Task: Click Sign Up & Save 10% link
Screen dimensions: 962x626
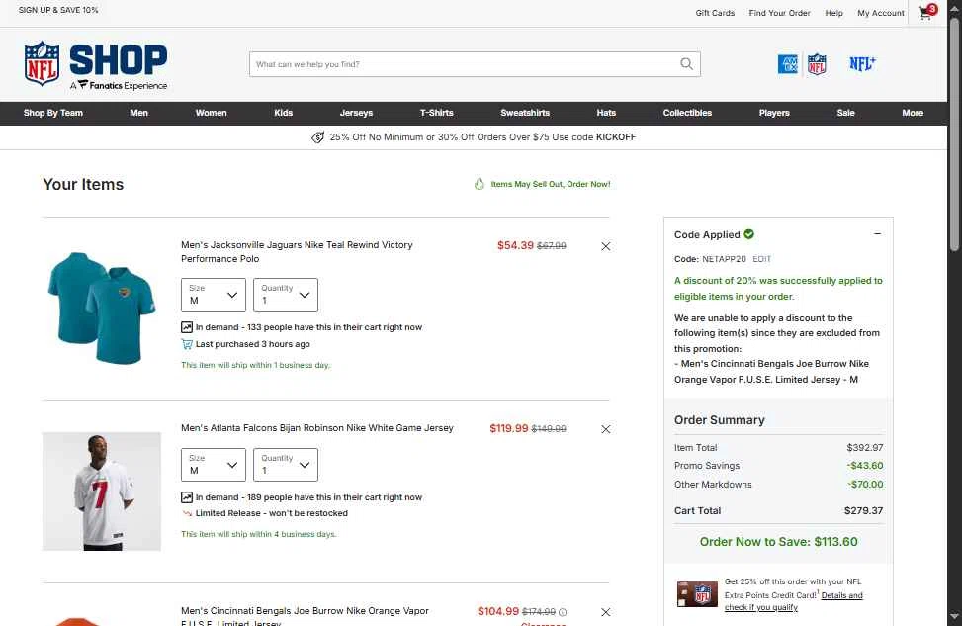Action: tap(58, 10)
